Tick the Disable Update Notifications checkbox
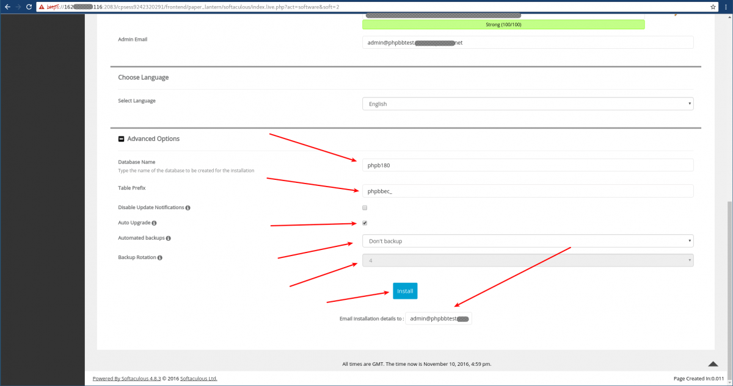The height and width of the screenshot is (386, 733). 365,208
